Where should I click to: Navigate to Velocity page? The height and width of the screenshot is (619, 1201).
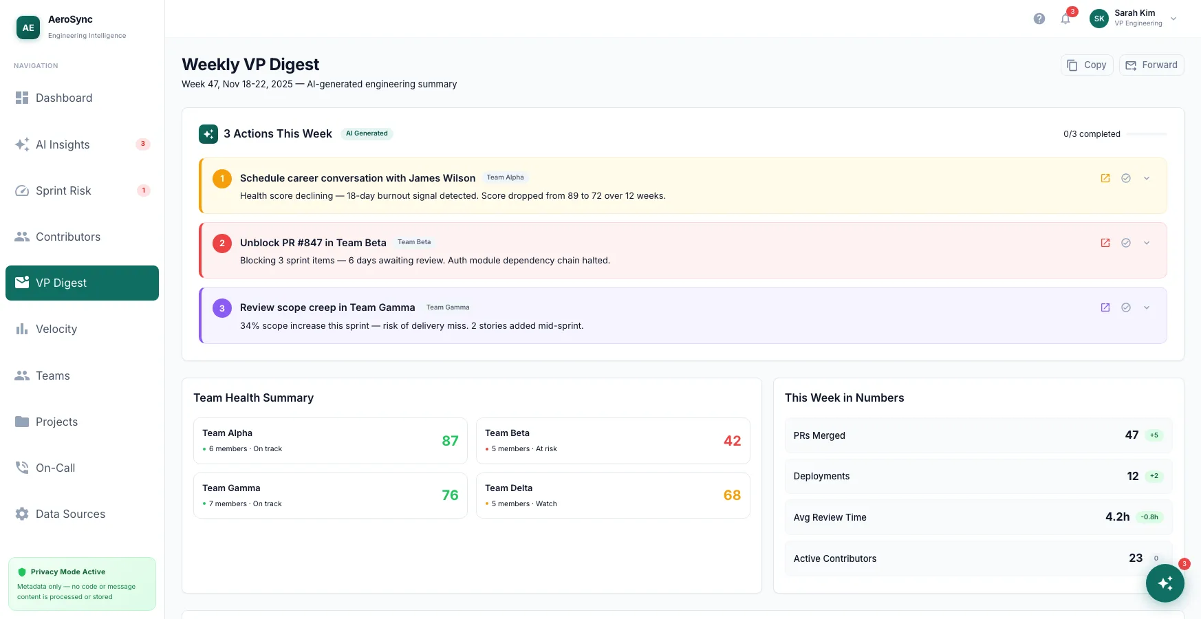[82, 329]
